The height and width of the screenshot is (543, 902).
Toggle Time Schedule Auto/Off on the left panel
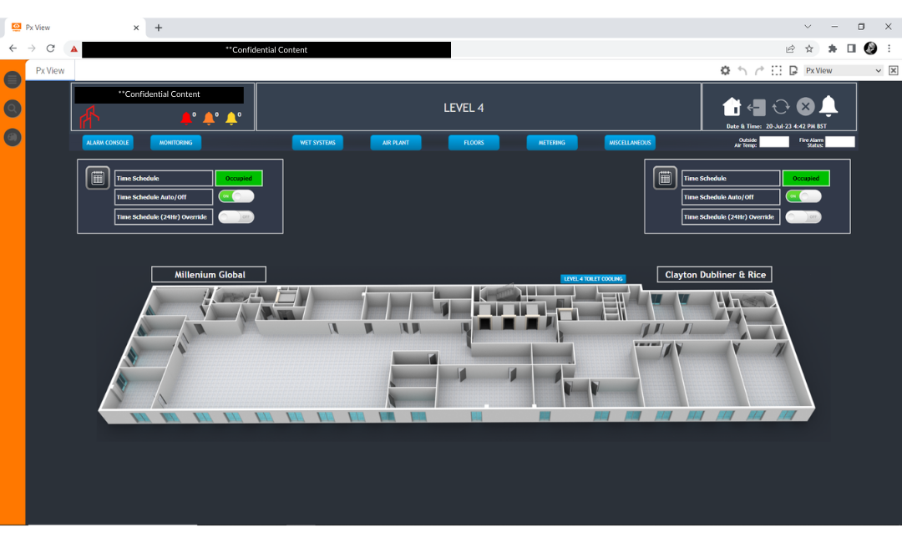[x=235, y=195]
